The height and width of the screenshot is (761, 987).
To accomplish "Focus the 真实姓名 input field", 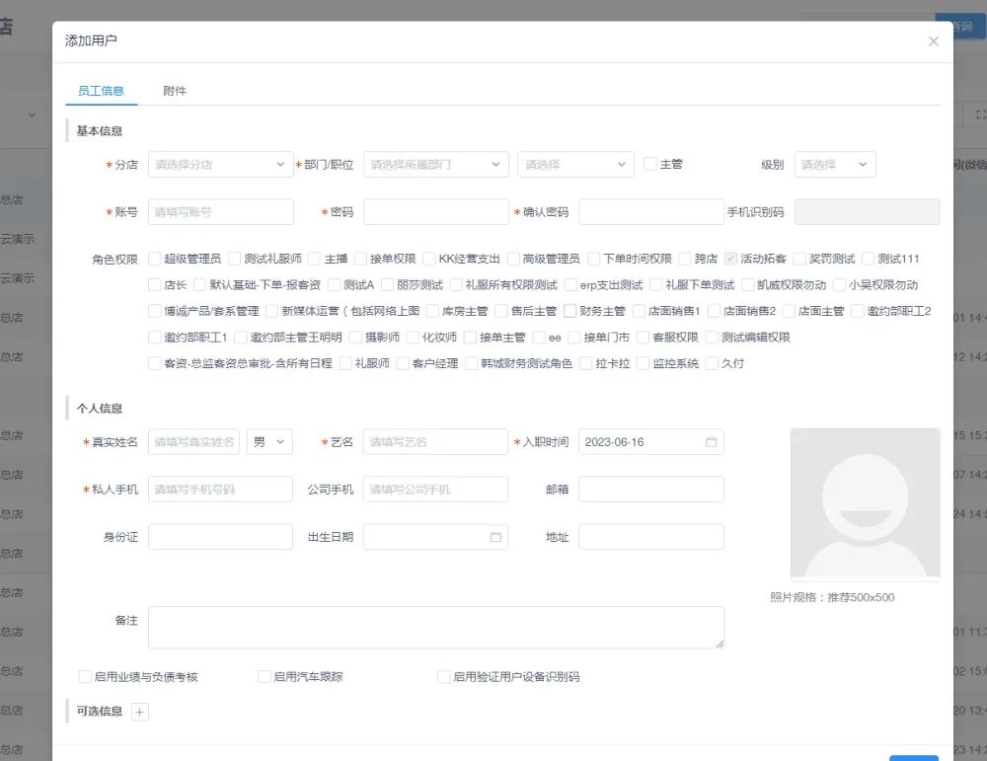I will coord(193,442).
